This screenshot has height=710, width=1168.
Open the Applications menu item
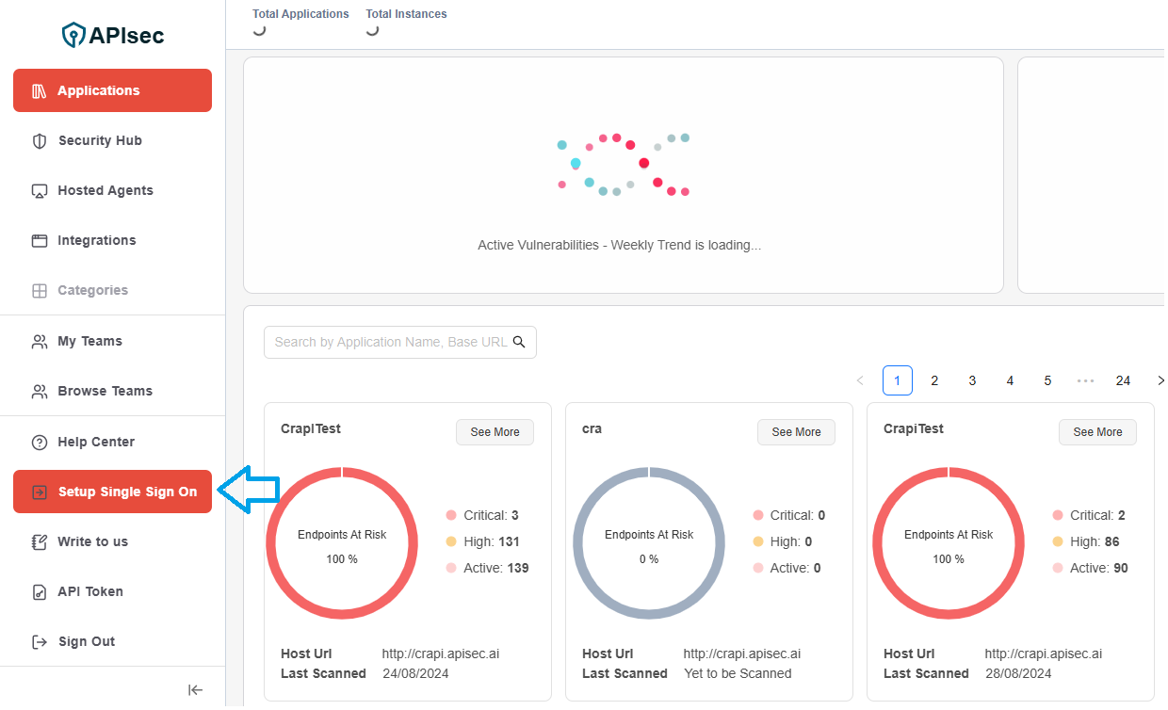pos(112,90)
